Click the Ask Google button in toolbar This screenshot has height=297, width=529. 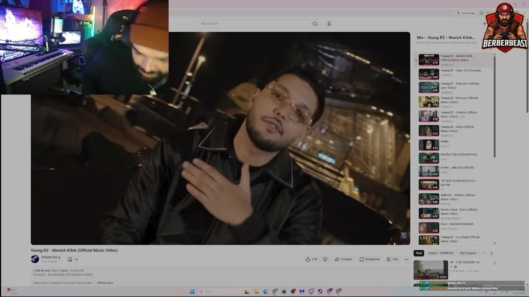[466, 13]
